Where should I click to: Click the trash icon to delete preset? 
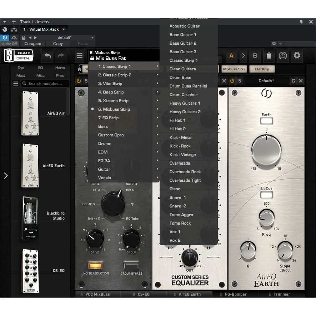(269, 56)
